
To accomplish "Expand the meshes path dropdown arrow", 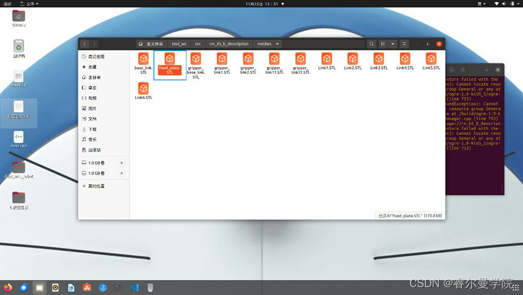I will click(x=277, y=44).
